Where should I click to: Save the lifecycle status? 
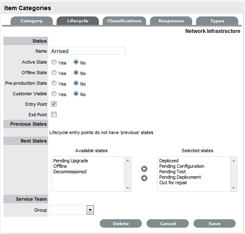215,223
